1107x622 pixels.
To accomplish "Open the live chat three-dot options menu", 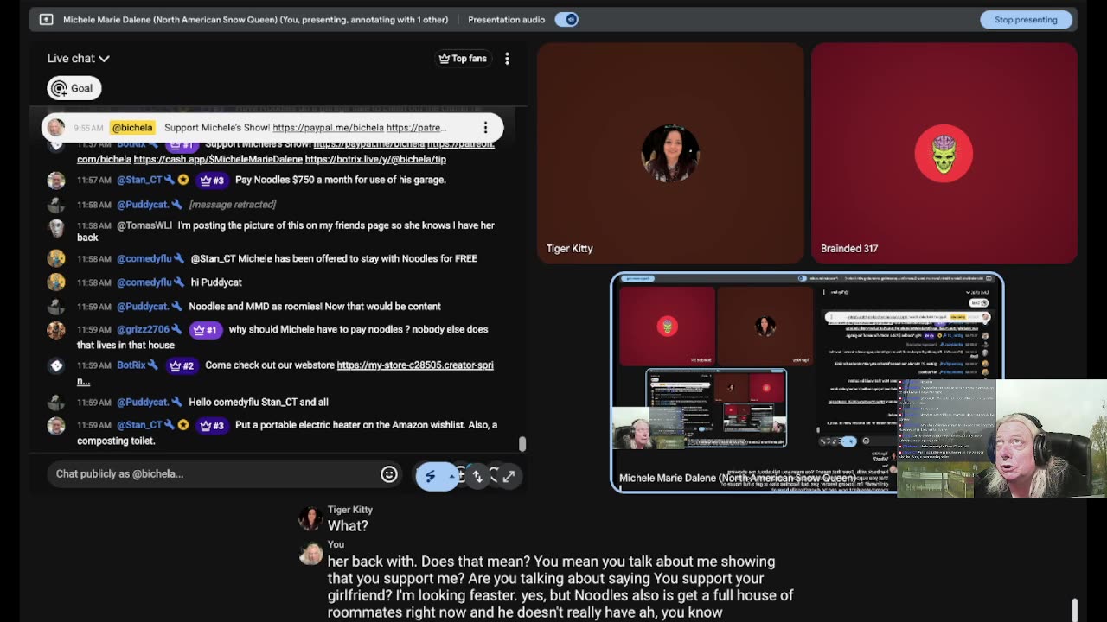I will [x=507, y=58].
